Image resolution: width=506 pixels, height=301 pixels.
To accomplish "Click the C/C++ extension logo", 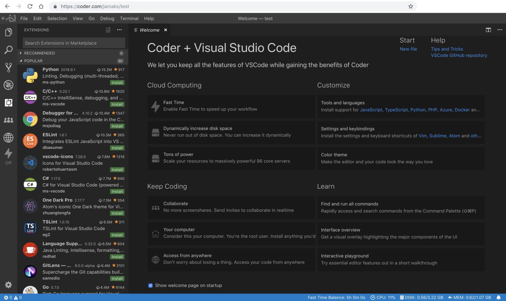I will click(30, 97).
